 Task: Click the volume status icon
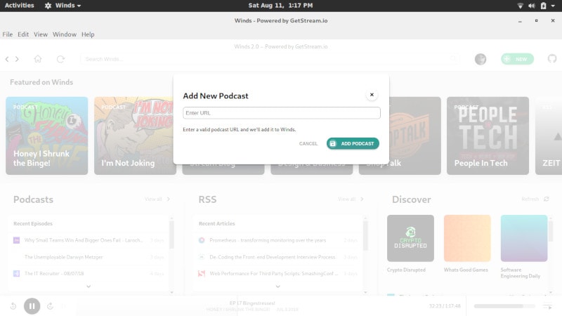click(x=532, y=6)
